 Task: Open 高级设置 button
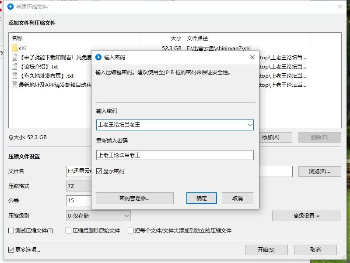coord(307,216)
